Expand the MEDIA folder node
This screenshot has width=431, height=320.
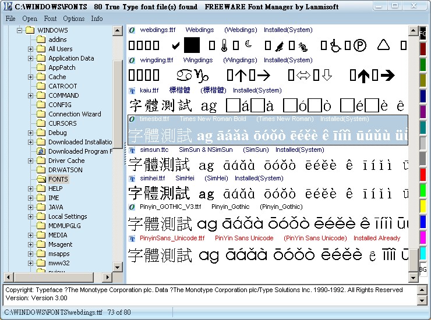click(30, 235)
